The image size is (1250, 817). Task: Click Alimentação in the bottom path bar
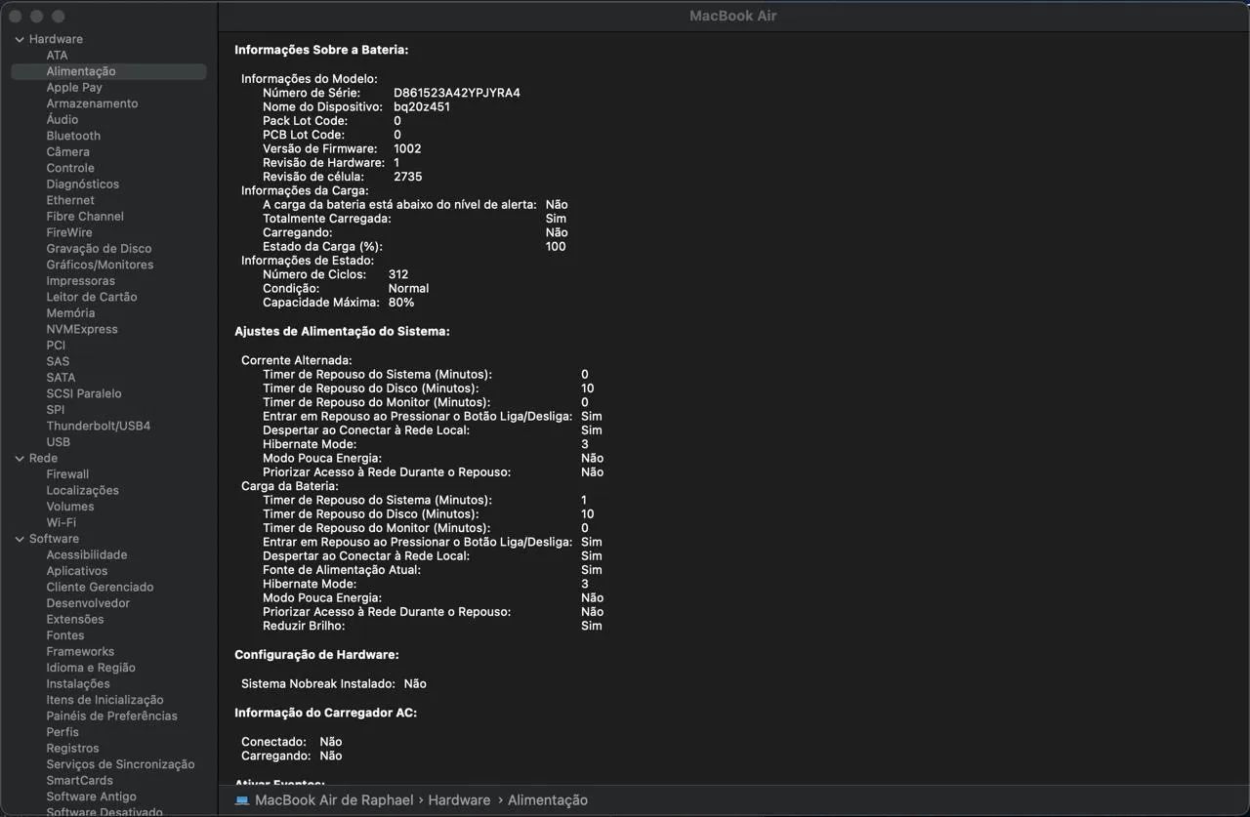548,800
